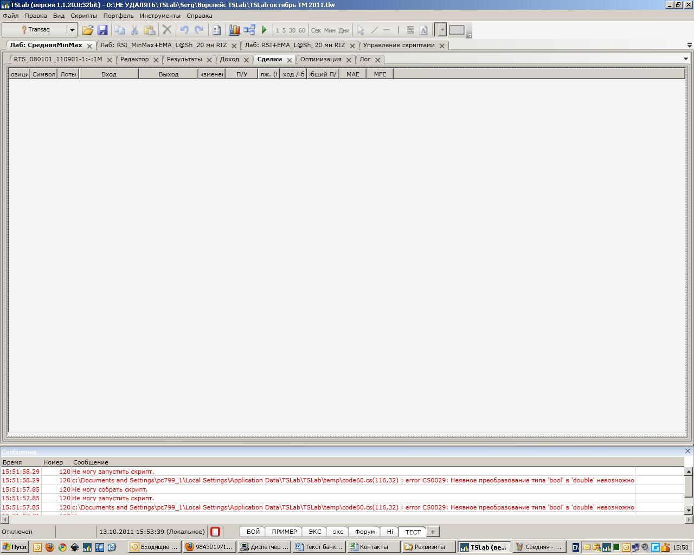Select the horizontal line drawing tool
This screenshot has width=694, height=555.
pos(387,30)
